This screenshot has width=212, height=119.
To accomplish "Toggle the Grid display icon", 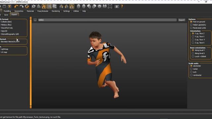I will click(x=49, y=6).
